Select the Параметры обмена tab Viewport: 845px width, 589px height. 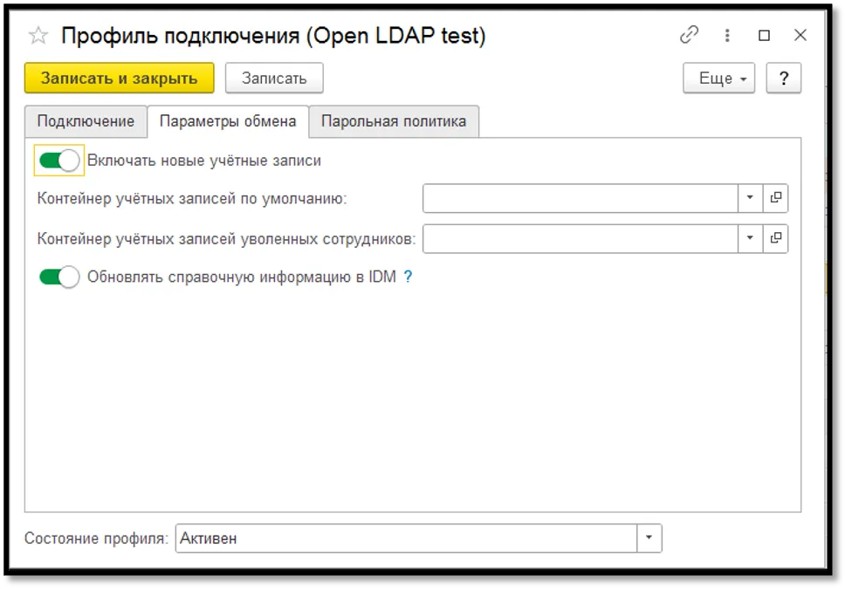coord(229,121)
